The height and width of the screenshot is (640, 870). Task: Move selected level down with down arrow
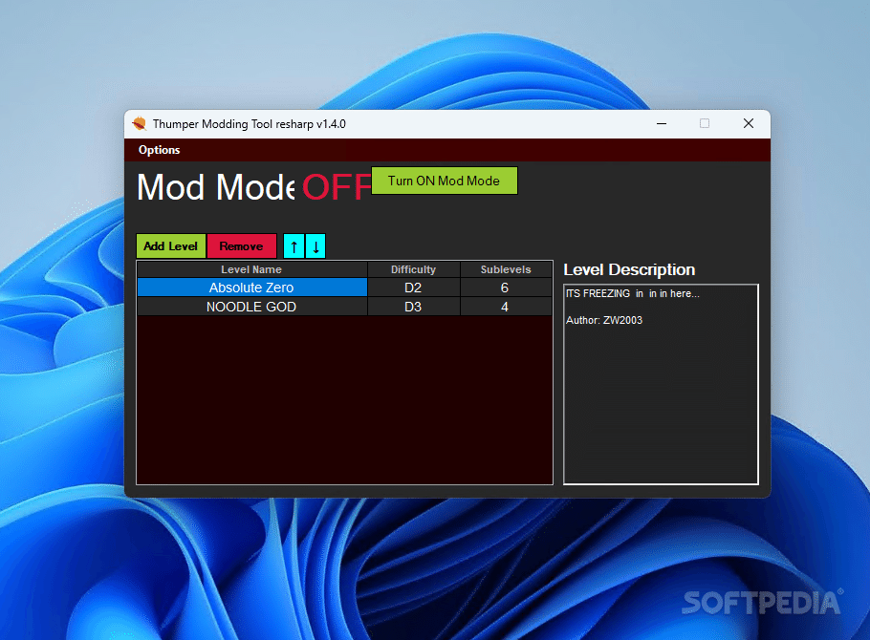click(x=315, y=246)
